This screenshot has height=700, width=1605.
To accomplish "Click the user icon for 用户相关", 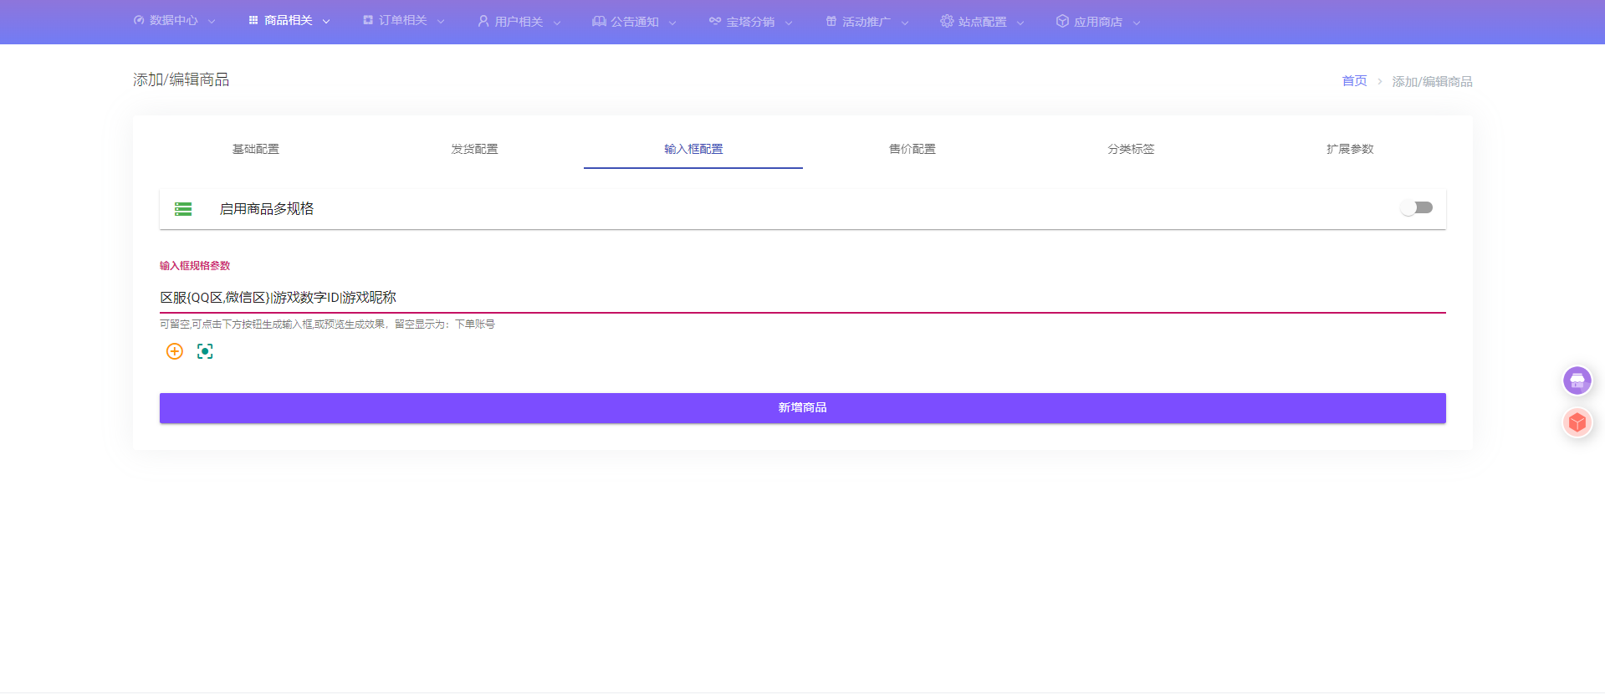I will 483,21.
